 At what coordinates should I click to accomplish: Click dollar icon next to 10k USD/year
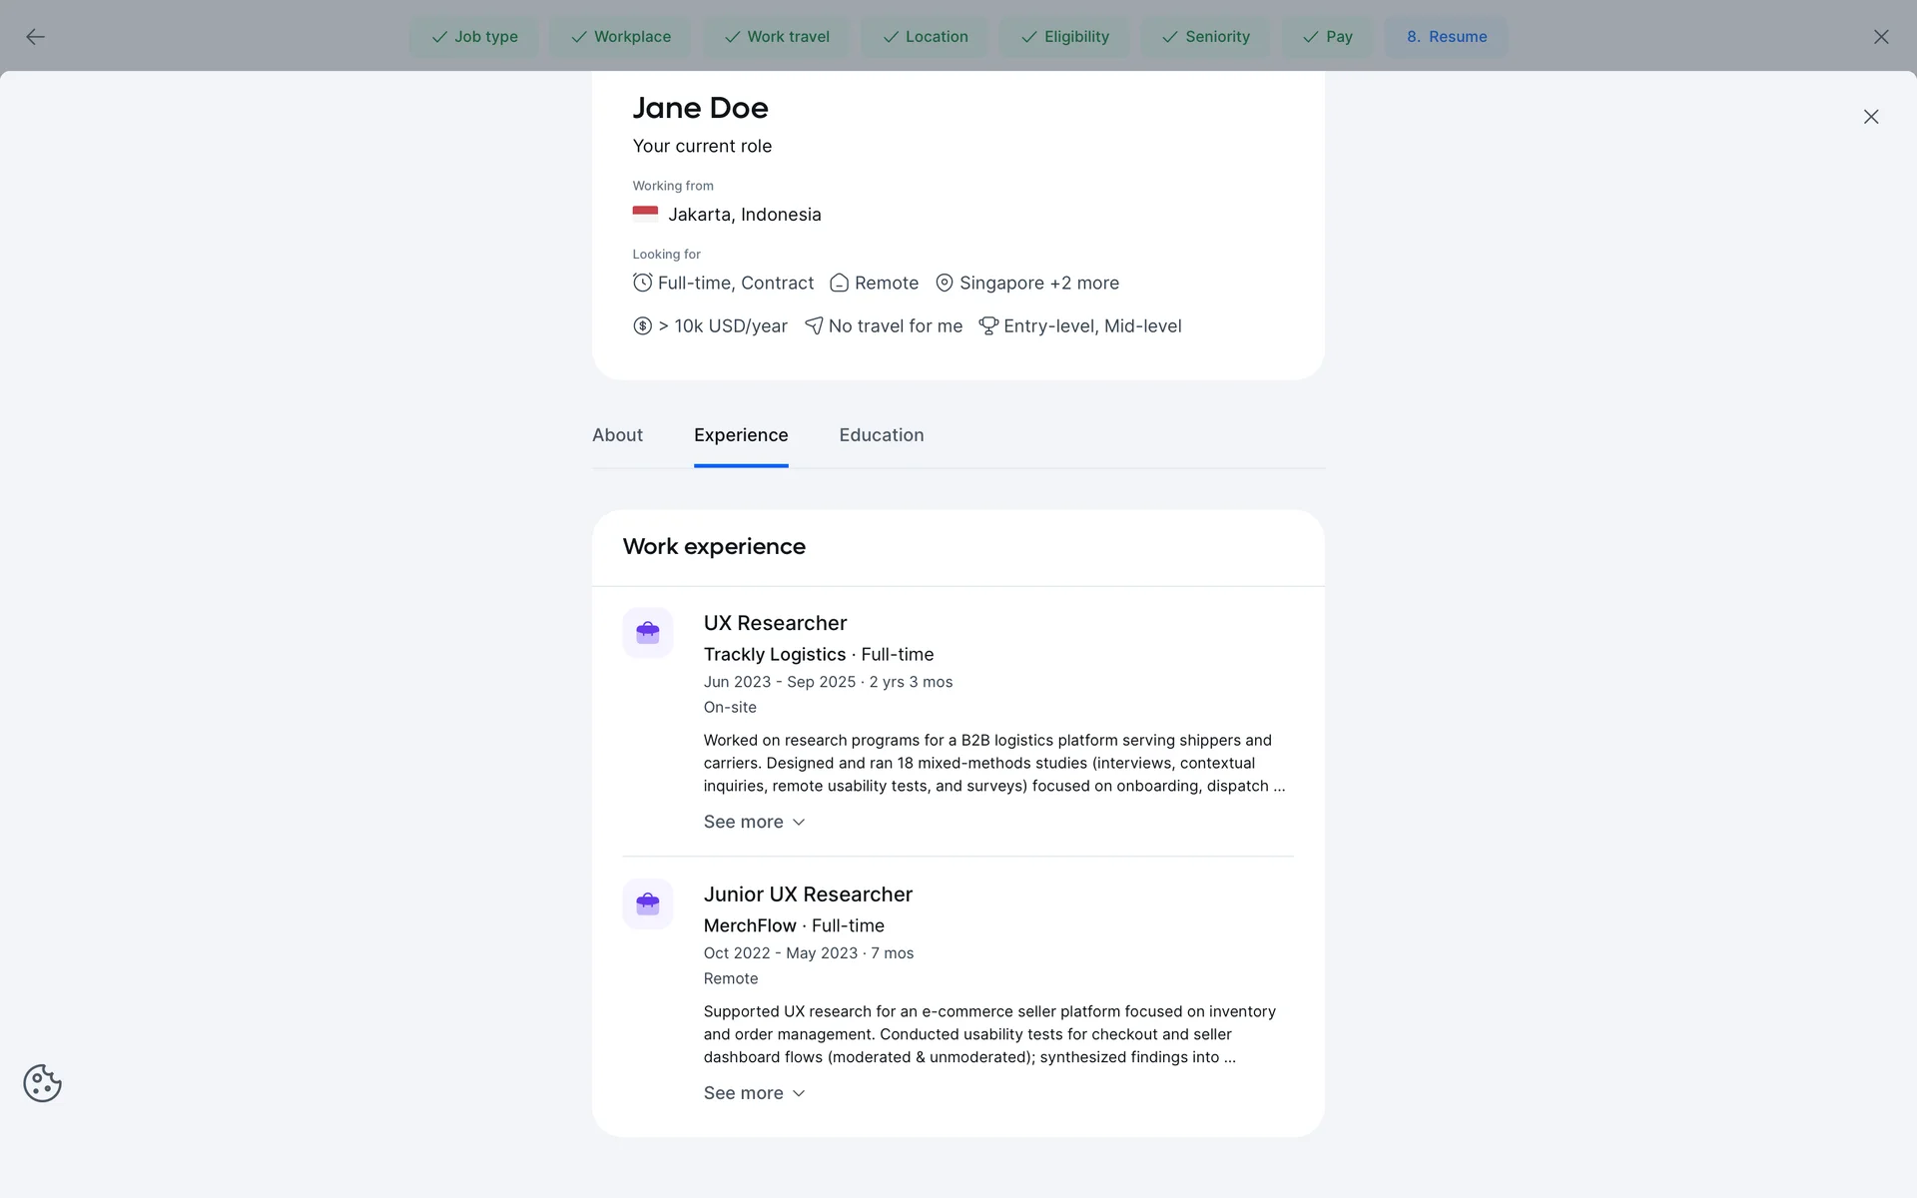click(642, 325)
